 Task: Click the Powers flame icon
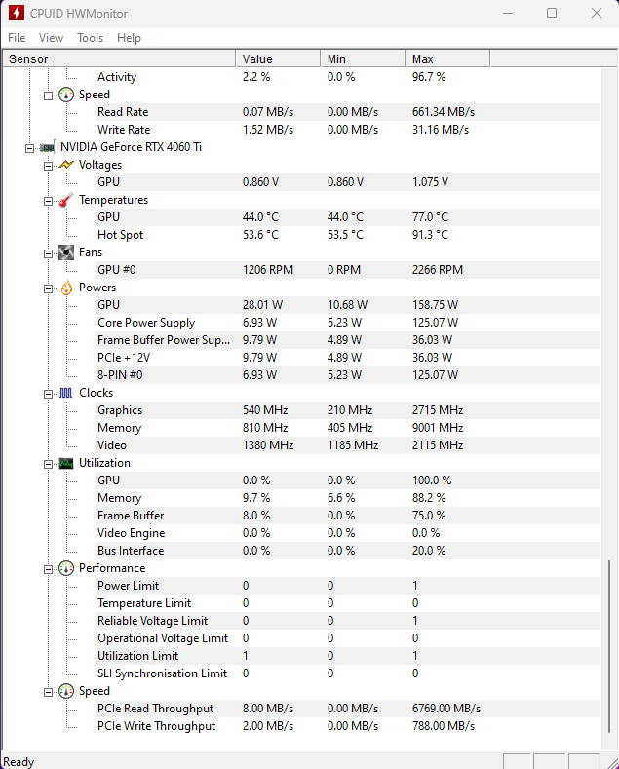(x=65, y=288)
